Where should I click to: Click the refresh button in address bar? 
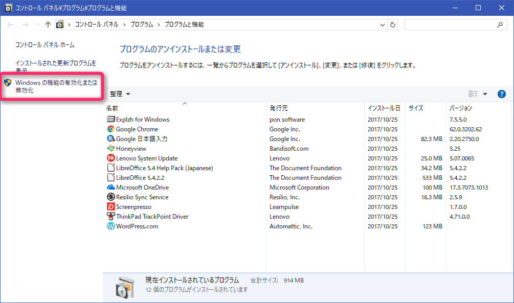(393, 25)
